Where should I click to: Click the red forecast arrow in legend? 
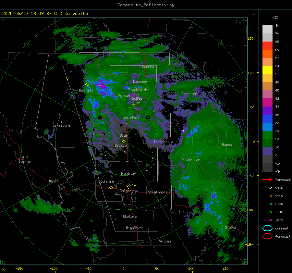point(267,180)
